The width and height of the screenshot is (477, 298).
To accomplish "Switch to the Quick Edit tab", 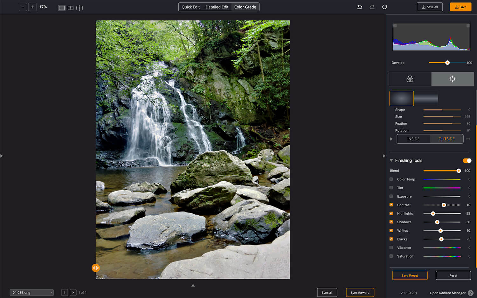I will pyautogui.click(x=190, y=7).
